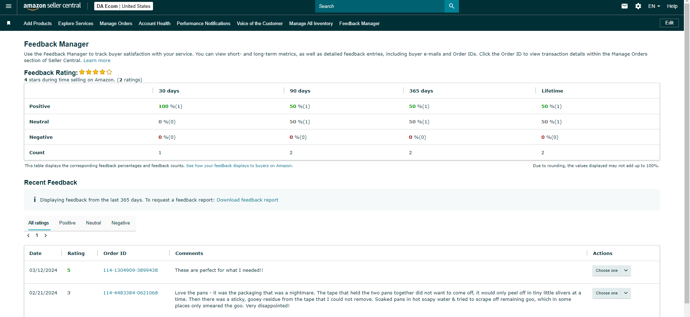The image size is (690, 317).
Task: Open the EN language dropdown
Action: point(654,6)
